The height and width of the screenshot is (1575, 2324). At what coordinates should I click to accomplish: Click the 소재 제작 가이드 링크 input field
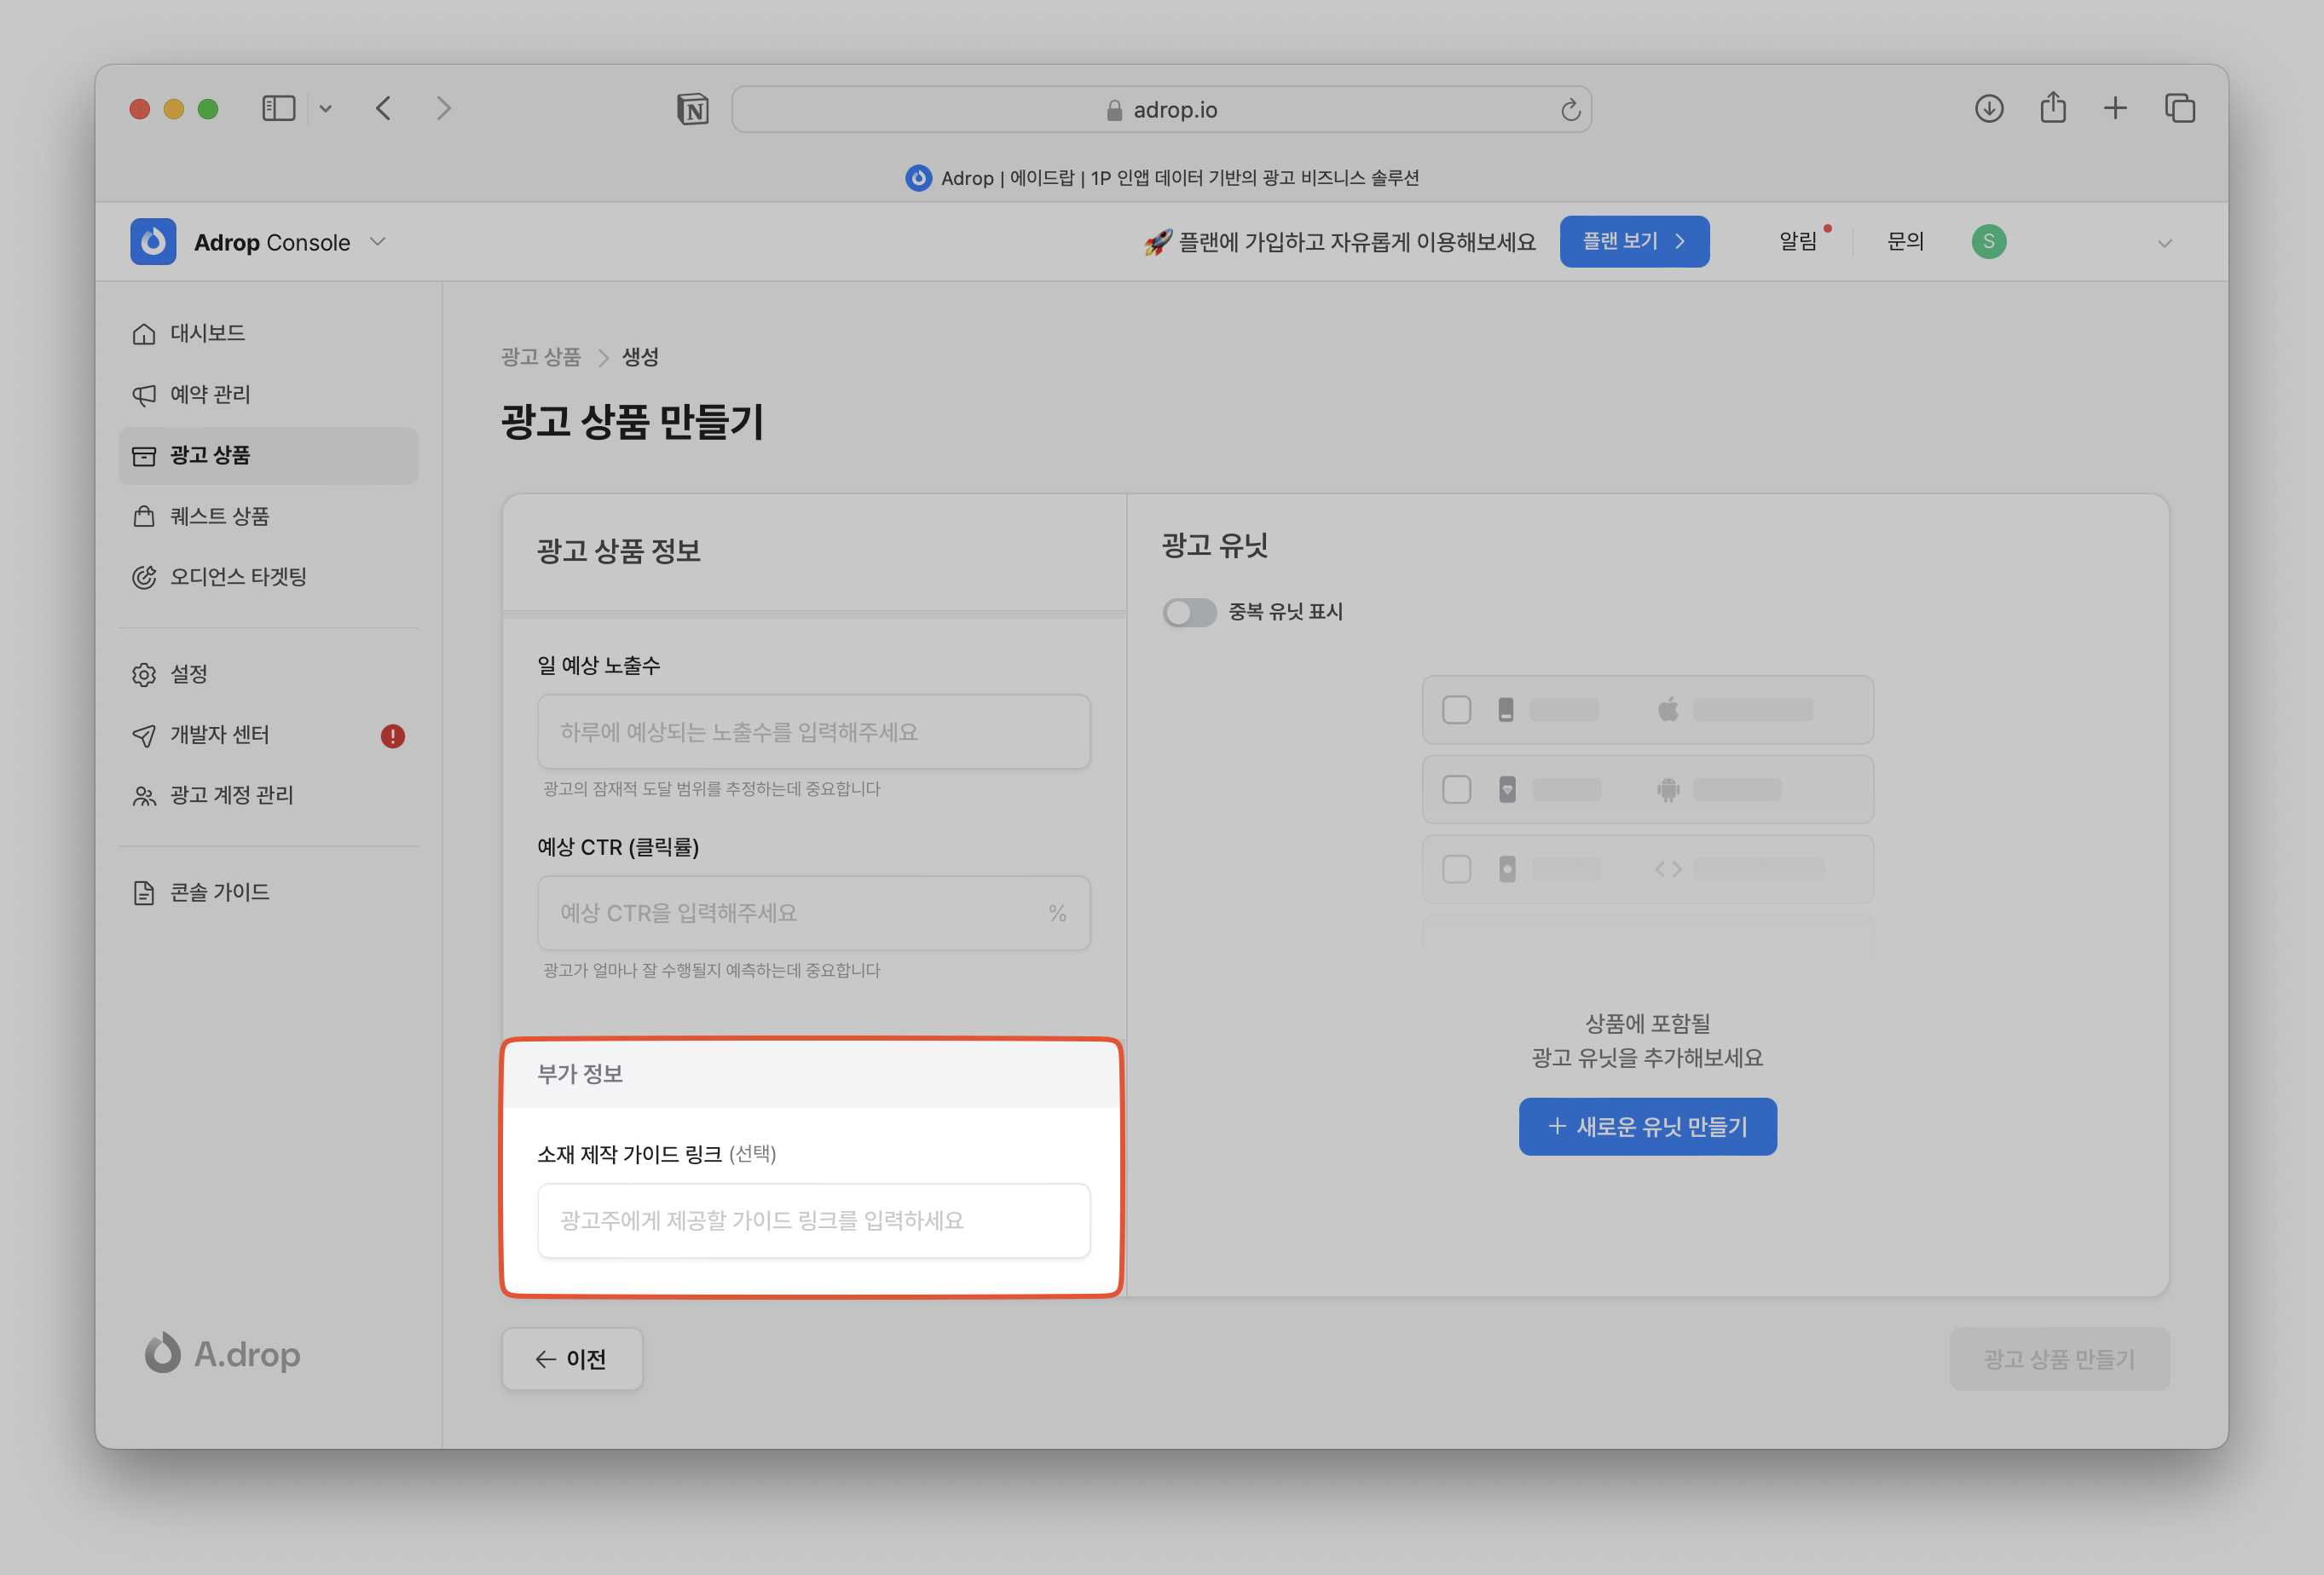(x=813, y=1221)
